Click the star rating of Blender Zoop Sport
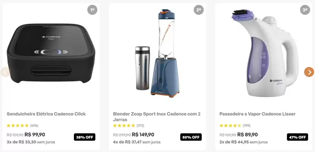 pyautogui.click(x=124, y=125)
